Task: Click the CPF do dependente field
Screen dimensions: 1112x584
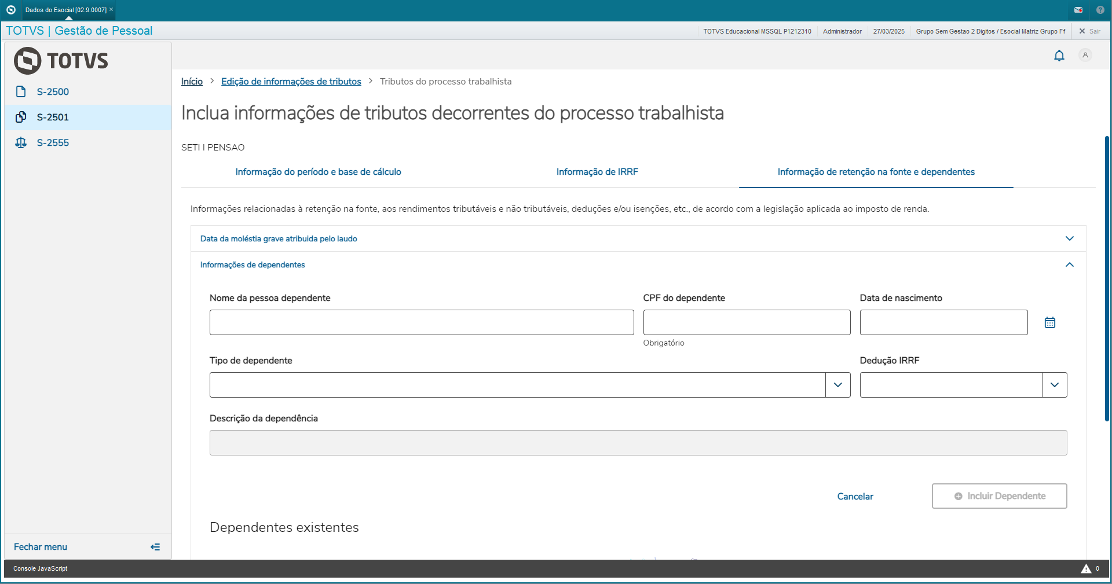Action: pos(746,322)
